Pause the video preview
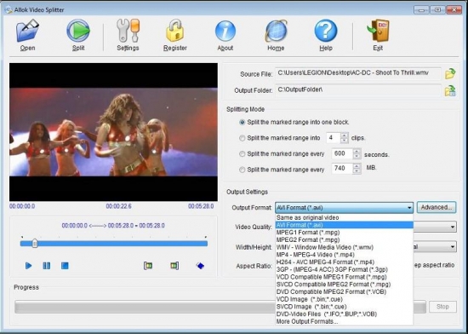Image resolution: width=468 pixels, height=334 pixels. point(47,266)
